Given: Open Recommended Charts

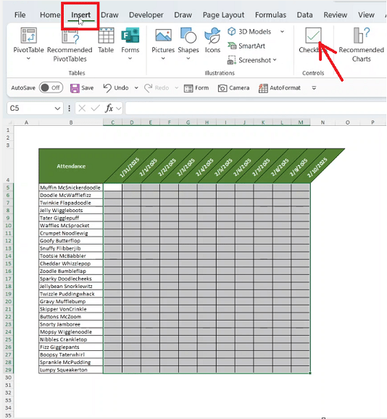Looking at the screenshot, I should point(362,45).
